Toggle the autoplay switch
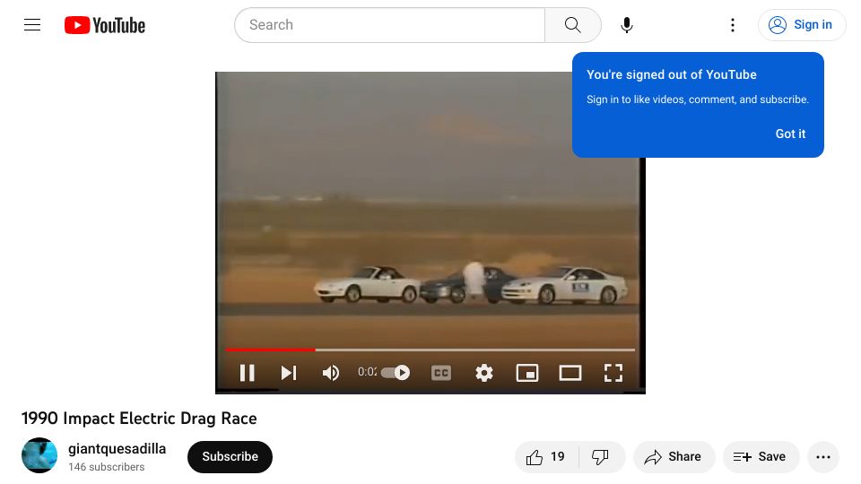The width and height of the screenshot is (861, 484). (396, 373)
